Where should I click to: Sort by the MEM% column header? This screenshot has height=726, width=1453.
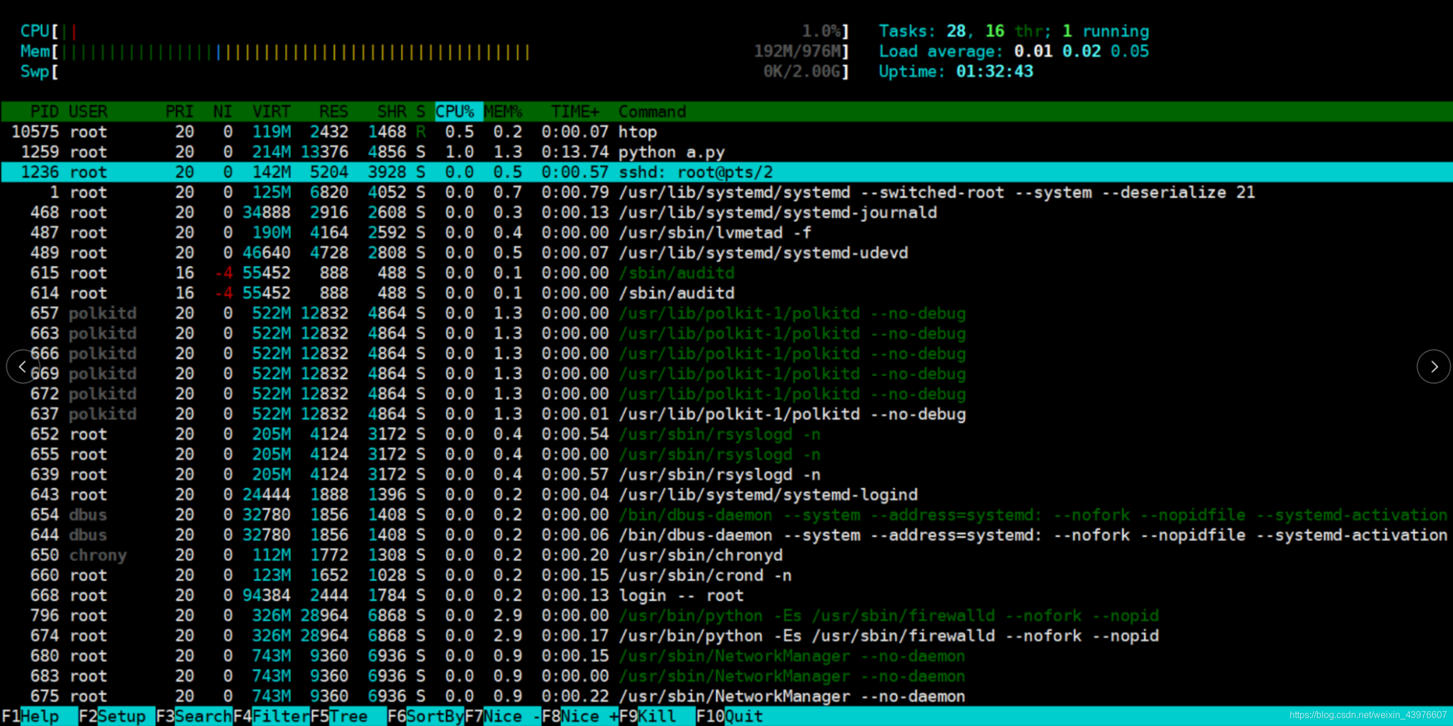[503, 111]
